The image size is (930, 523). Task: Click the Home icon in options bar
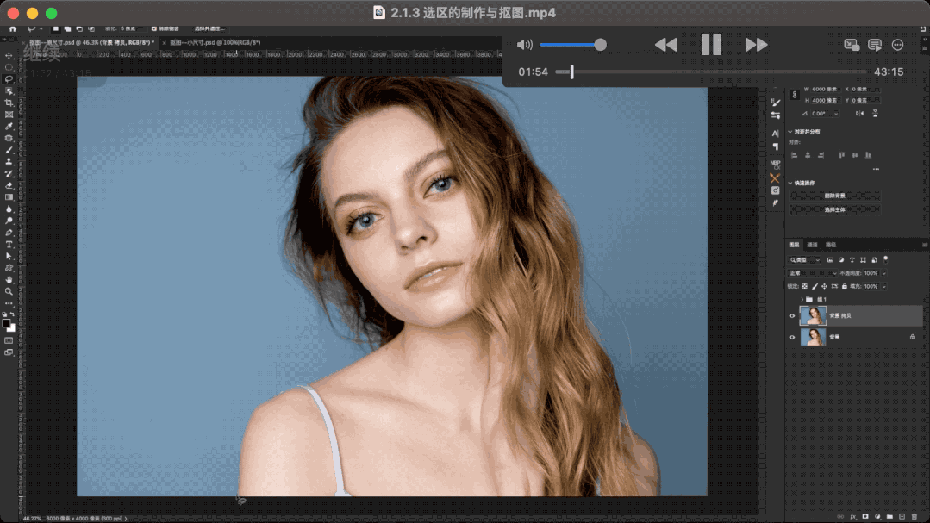(x=12, y=28)
